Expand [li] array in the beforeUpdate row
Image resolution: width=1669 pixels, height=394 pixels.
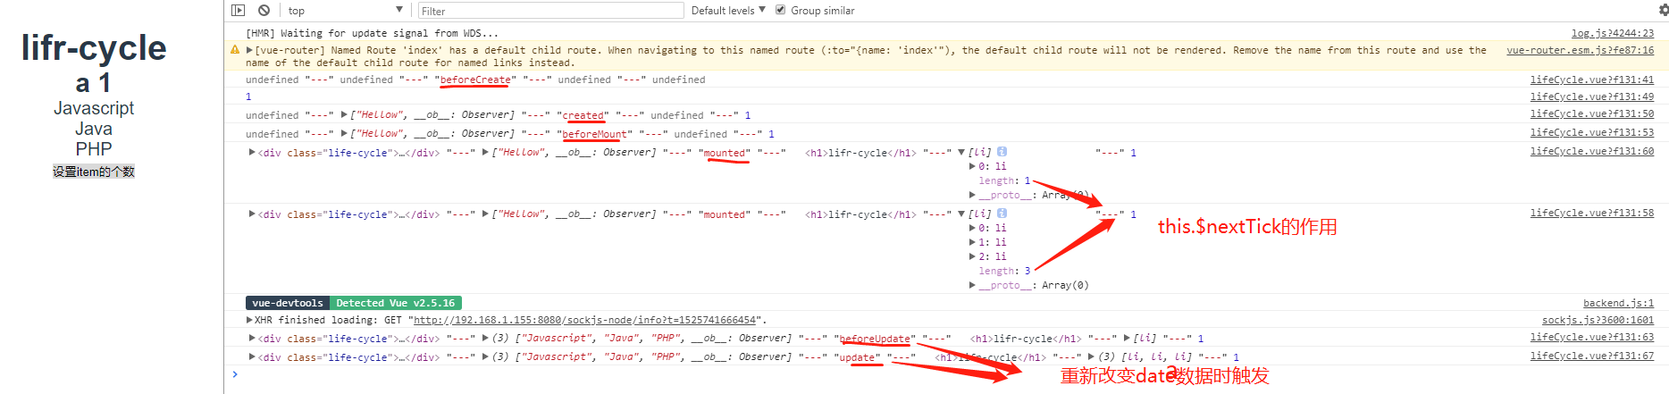pyautogui.click(x=1127, y=338)
